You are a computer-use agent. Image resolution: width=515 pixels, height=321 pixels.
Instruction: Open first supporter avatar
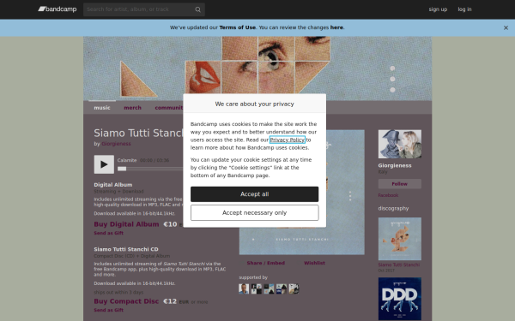tap(244, 289)
